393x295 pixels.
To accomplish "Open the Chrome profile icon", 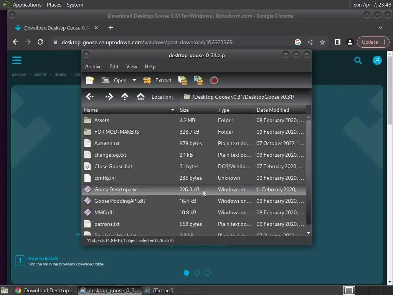I will [350, 42].
